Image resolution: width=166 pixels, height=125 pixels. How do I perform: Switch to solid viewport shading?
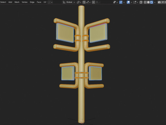point(148,2)
